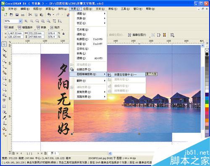Select the Smart Fill tool in the toolbox

4,72
